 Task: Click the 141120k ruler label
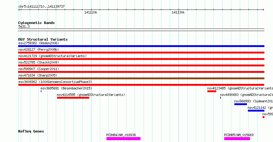point(91,12)
